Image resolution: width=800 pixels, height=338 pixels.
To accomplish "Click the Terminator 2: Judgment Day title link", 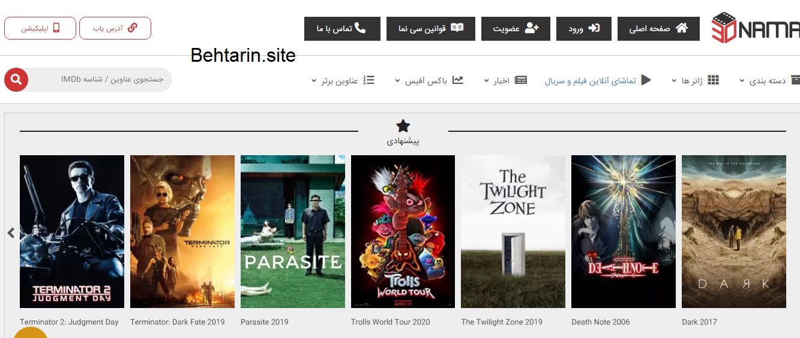I will (69, 322).
